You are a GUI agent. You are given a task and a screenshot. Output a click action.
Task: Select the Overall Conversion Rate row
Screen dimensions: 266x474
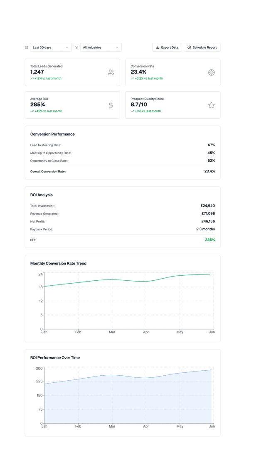122,171
